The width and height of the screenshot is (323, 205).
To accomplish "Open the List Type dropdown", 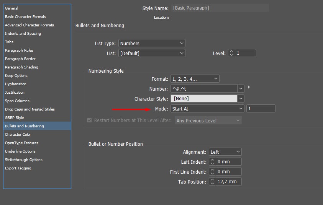I will (152, 44).
